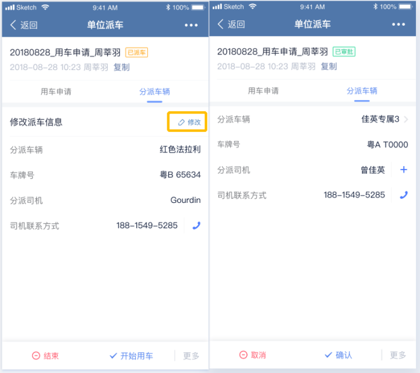Tap the 取消 cancel button
Image resolution: width=420 pixels, height=373 pixels.
click(x=253, y=355)
